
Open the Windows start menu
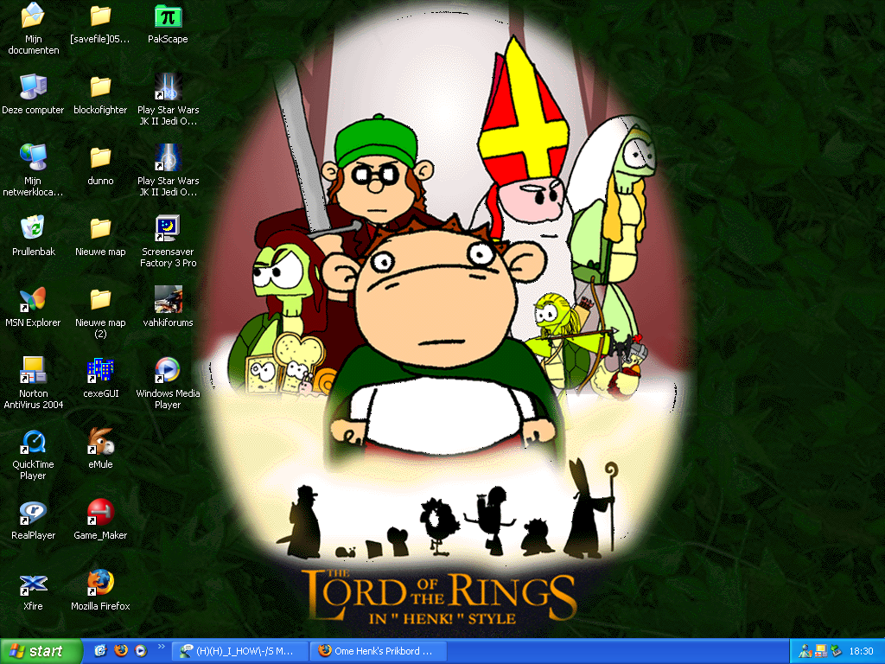coord(40,651)
